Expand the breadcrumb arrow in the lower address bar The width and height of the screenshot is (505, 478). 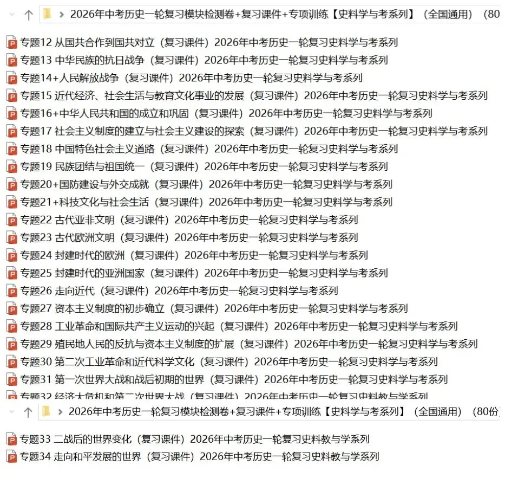61,412
